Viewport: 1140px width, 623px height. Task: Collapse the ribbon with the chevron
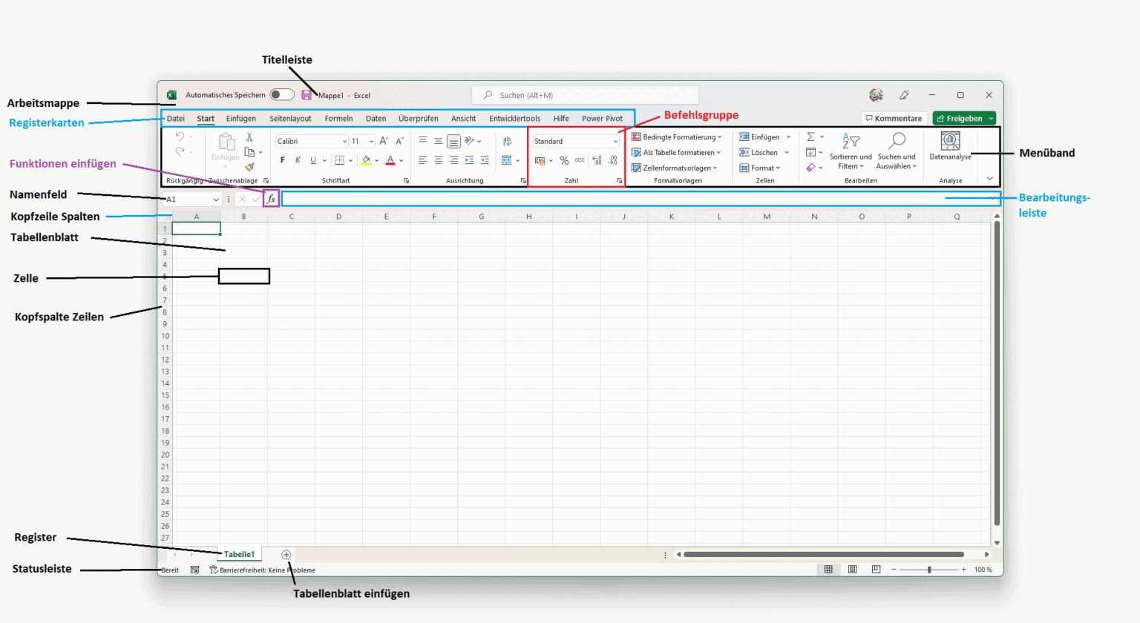pos(989,178)
